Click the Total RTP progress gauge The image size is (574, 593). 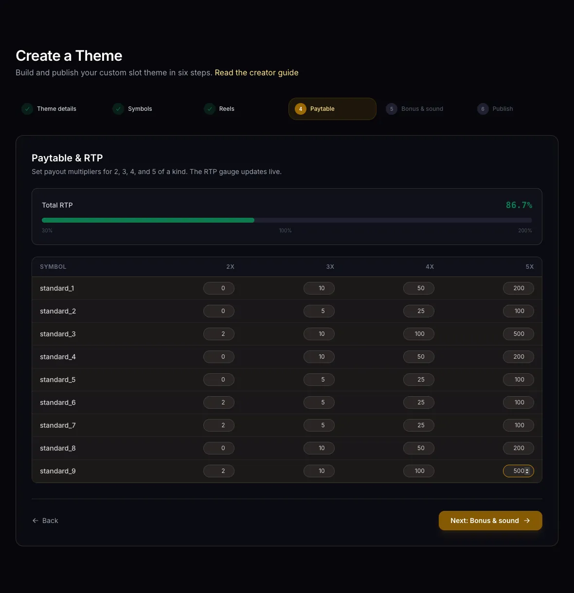coord(287,220)
